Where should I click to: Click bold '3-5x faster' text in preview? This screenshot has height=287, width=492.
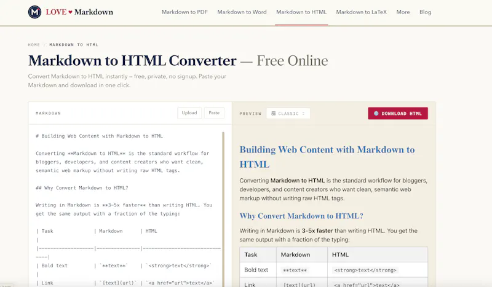(x=317, y=230)
